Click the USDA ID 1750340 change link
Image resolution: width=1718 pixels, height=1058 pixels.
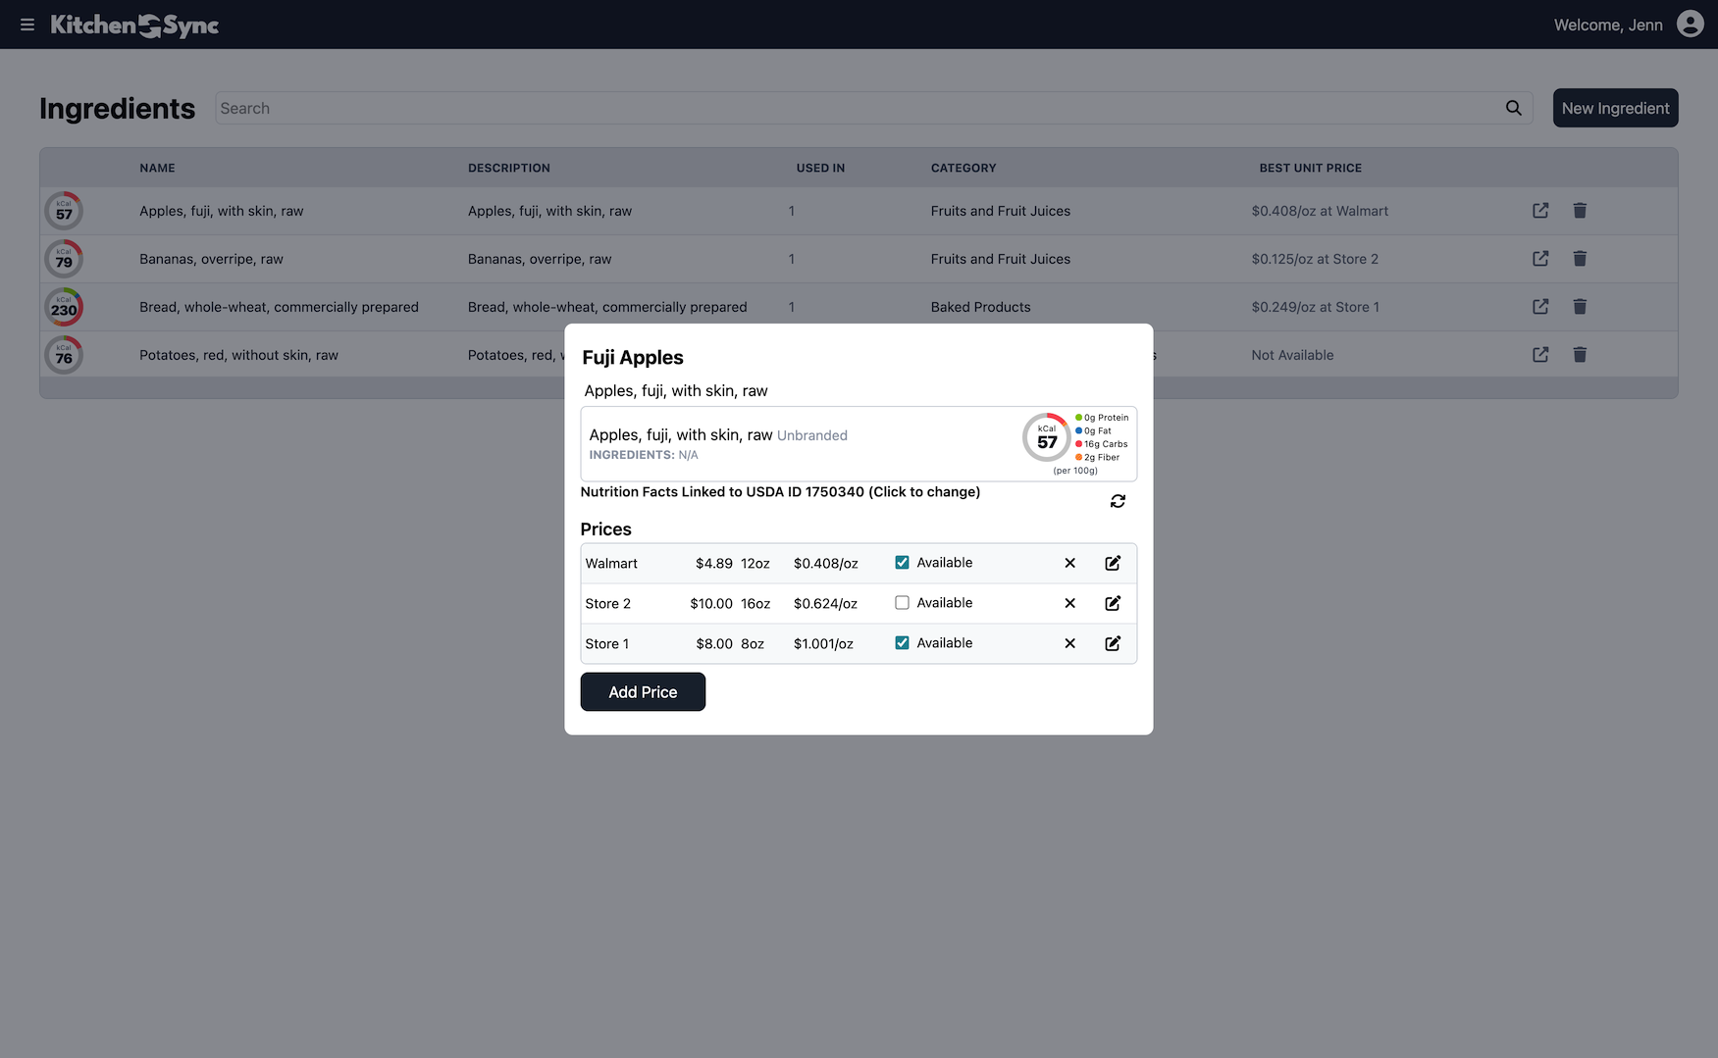780,491
